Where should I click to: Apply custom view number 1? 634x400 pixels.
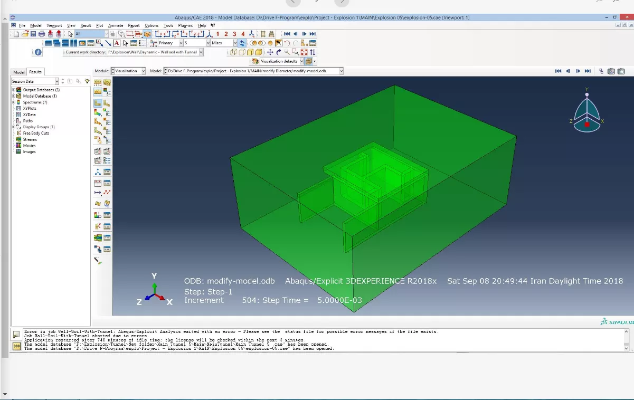pos(217,34)
